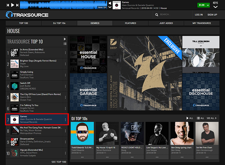The height and width of the screenshot is (165, 225).
Task: Expand more options under Low Steppa chart
Action: [x=157, y=157]
